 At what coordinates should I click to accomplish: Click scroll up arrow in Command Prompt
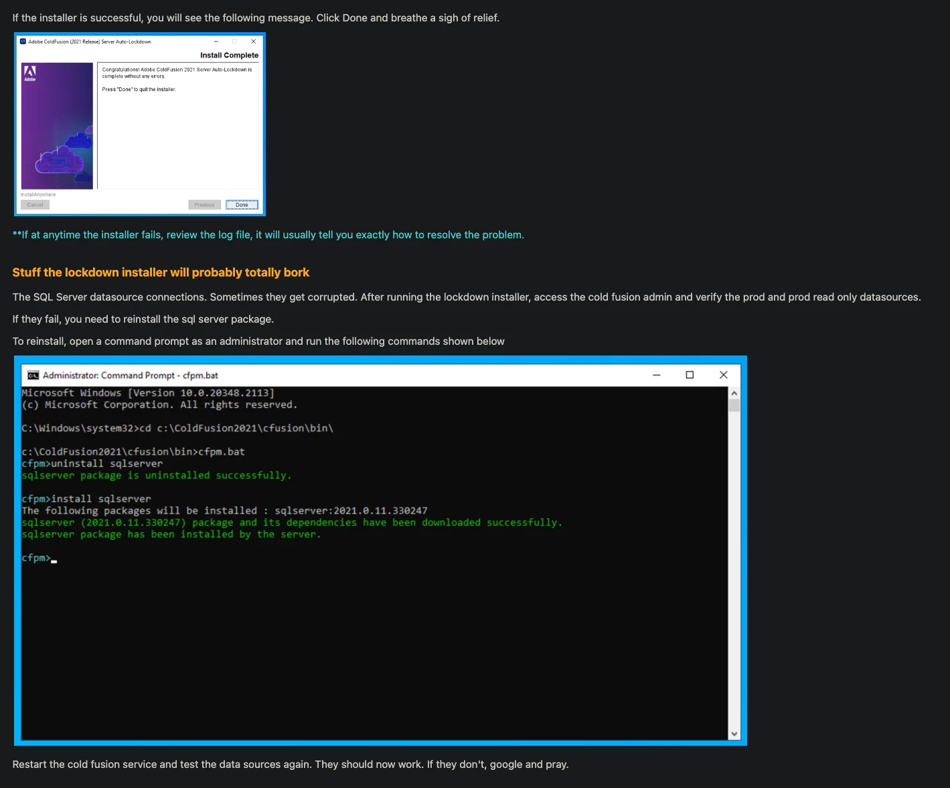(x=734, y=393)
